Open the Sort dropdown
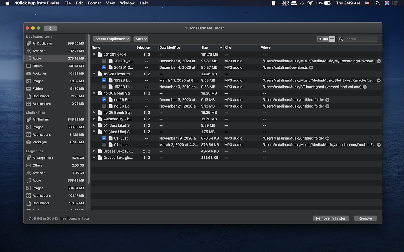The width and height of the screenshot is (404, 252). click(x=141, y=39)
